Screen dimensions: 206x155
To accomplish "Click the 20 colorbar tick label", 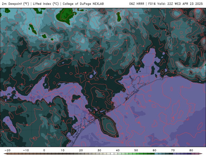I will [81, 150].
